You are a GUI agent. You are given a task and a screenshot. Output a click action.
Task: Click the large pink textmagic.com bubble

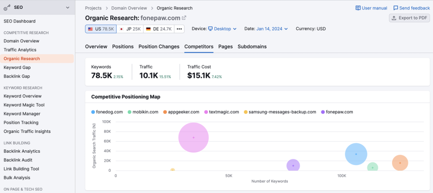click(194, 137)
